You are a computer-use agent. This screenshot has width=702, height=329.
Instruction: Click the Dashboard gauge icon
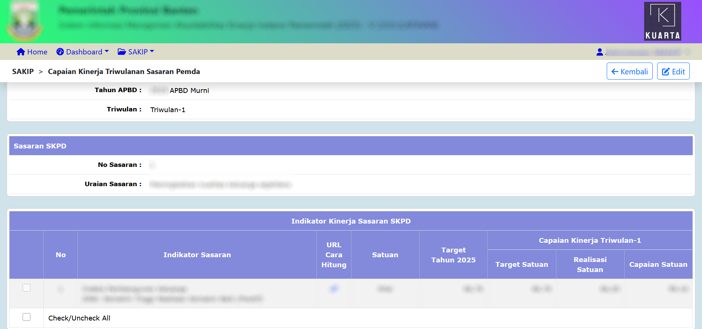coord(60,52)
